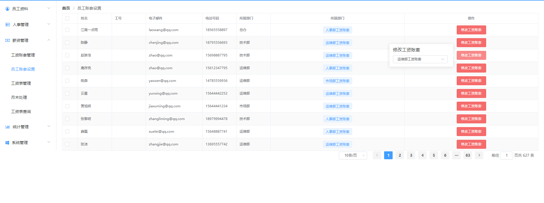Viewport: 544px width, 203px height.
Task: Click the 前往 page number input field
Action: click(x=507, y=156)
